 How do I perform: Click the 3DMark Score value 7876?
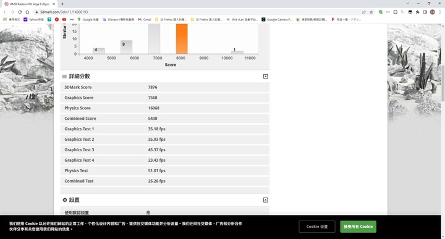(153, 87)
